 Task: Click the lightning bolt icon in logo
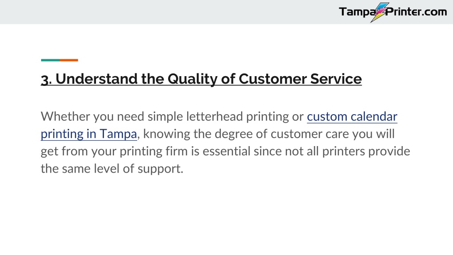point(380,12)
